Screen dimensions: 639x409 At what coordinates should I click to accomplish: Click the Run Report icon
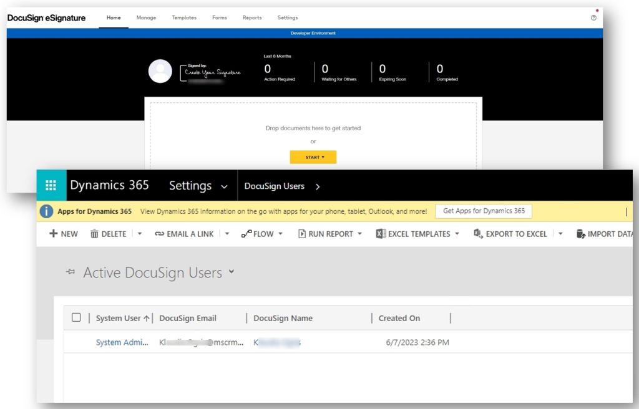[301, 234]
